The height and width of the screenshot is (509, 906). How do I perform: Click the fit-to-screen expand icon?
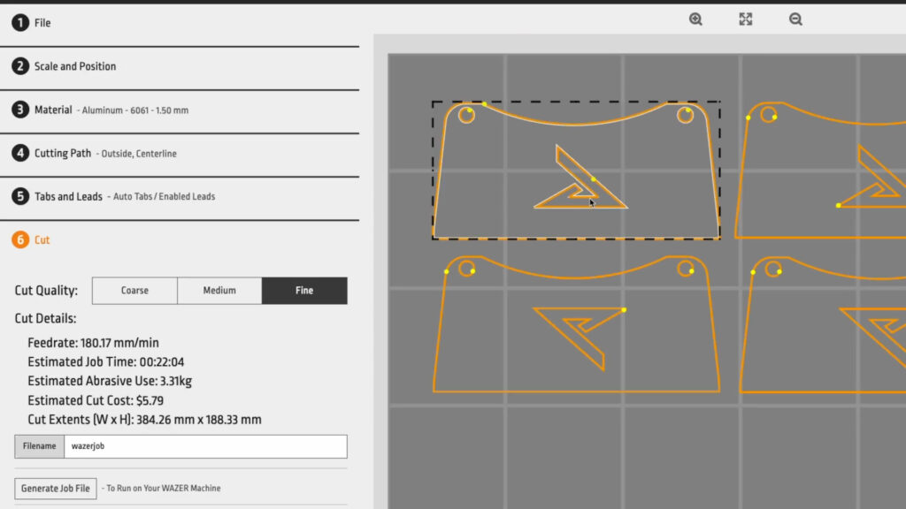tap(746, 19)
